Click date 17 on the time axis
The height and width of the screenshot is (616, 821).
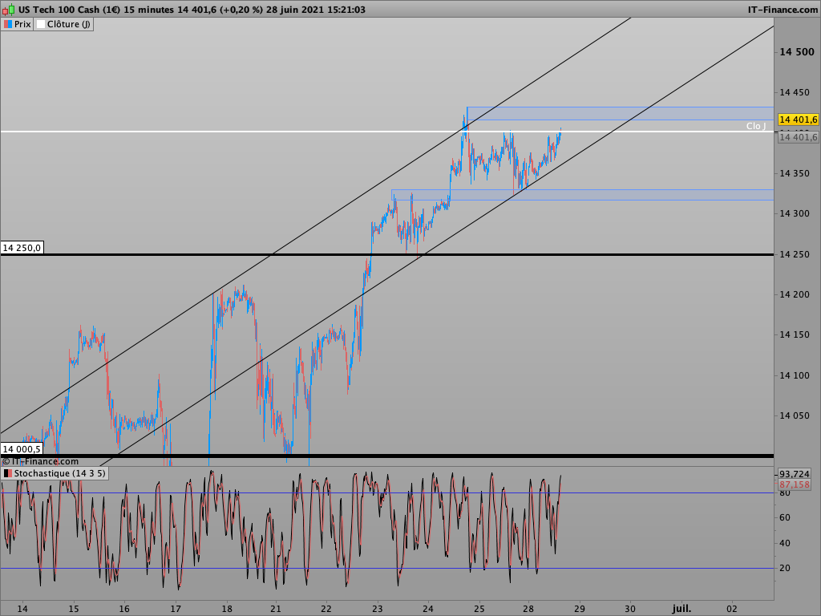(x=176, y=609)
